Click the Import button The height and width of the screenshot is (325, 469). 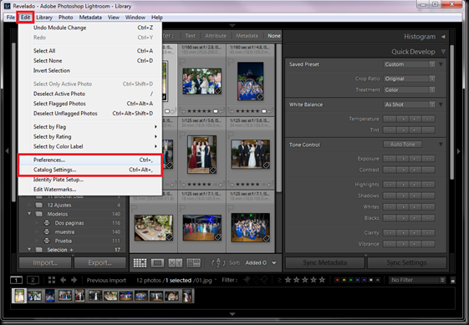pyautogui.click(x=45, y=263)
